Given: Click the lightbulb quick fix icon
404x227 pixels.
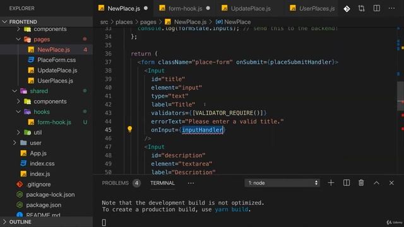Looking at the screenshot, I should [130, 129].
